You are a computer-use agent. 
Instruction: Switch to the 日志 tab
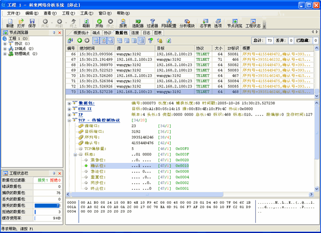click(146, 33)
